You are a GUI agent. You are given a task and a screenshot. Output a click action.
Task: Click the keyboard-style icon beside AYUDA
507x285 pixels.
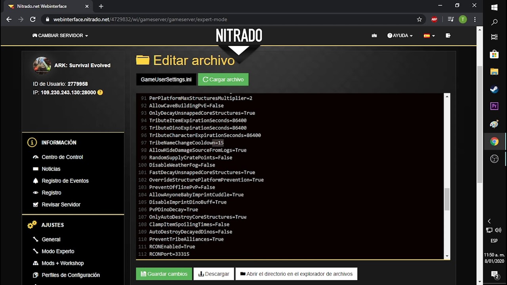(x=374, y=36)
